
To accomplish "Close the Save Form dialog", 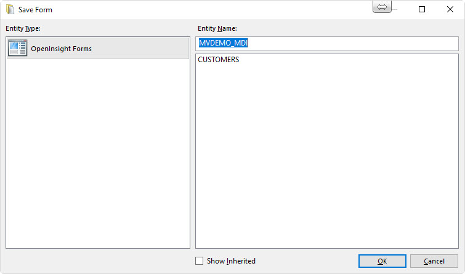I will pos(450,9).
